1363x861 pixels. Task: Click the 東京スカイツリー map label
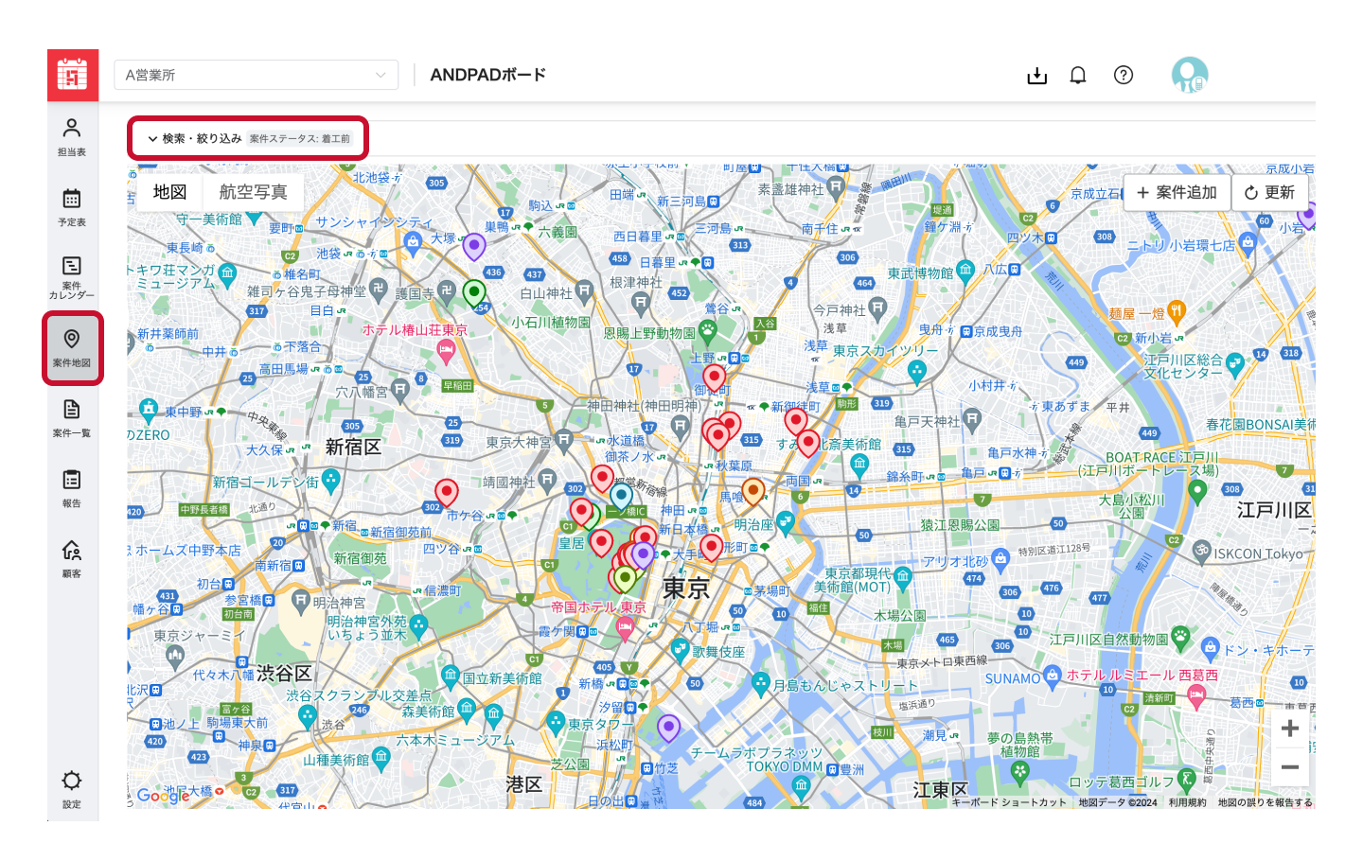click(886, 351)
